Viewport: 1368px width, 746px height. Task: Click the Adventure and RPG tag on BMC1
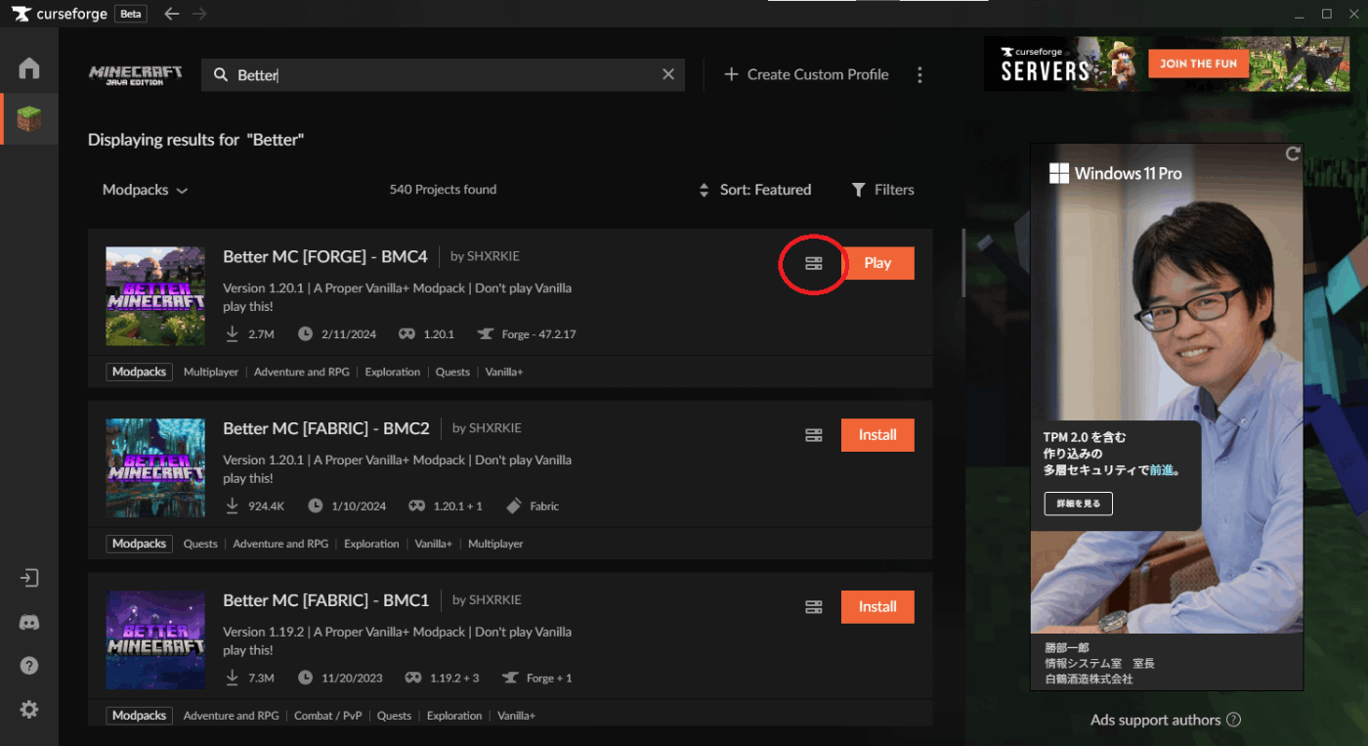pos(232,716)
